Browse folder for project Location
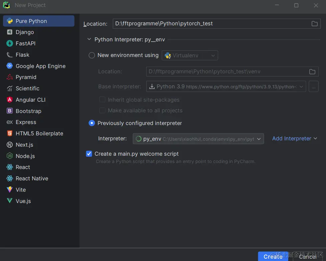 point(314,24)
